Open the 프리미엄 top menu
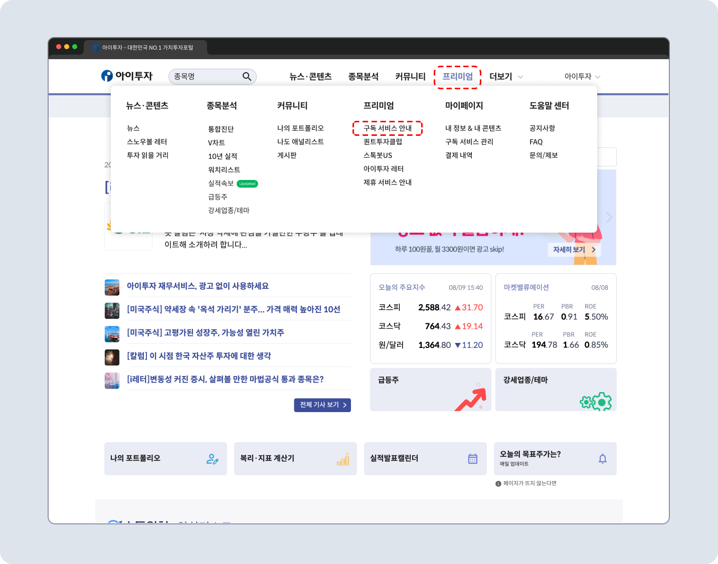This screenshot has width=718, height=564. 457,76
